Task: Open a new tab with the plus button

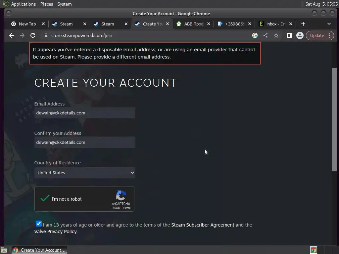Action: point(303,24)
